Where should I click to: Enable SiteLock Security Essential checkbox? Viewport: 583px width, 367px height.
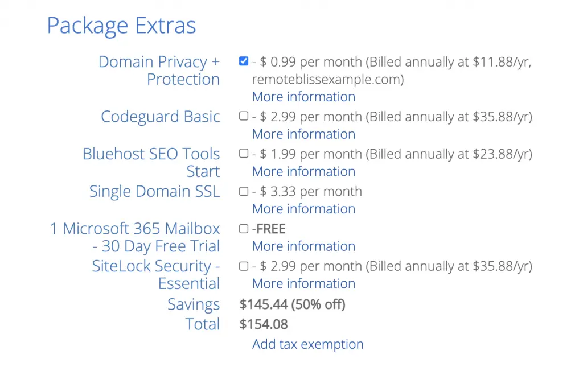click(244, 266)
